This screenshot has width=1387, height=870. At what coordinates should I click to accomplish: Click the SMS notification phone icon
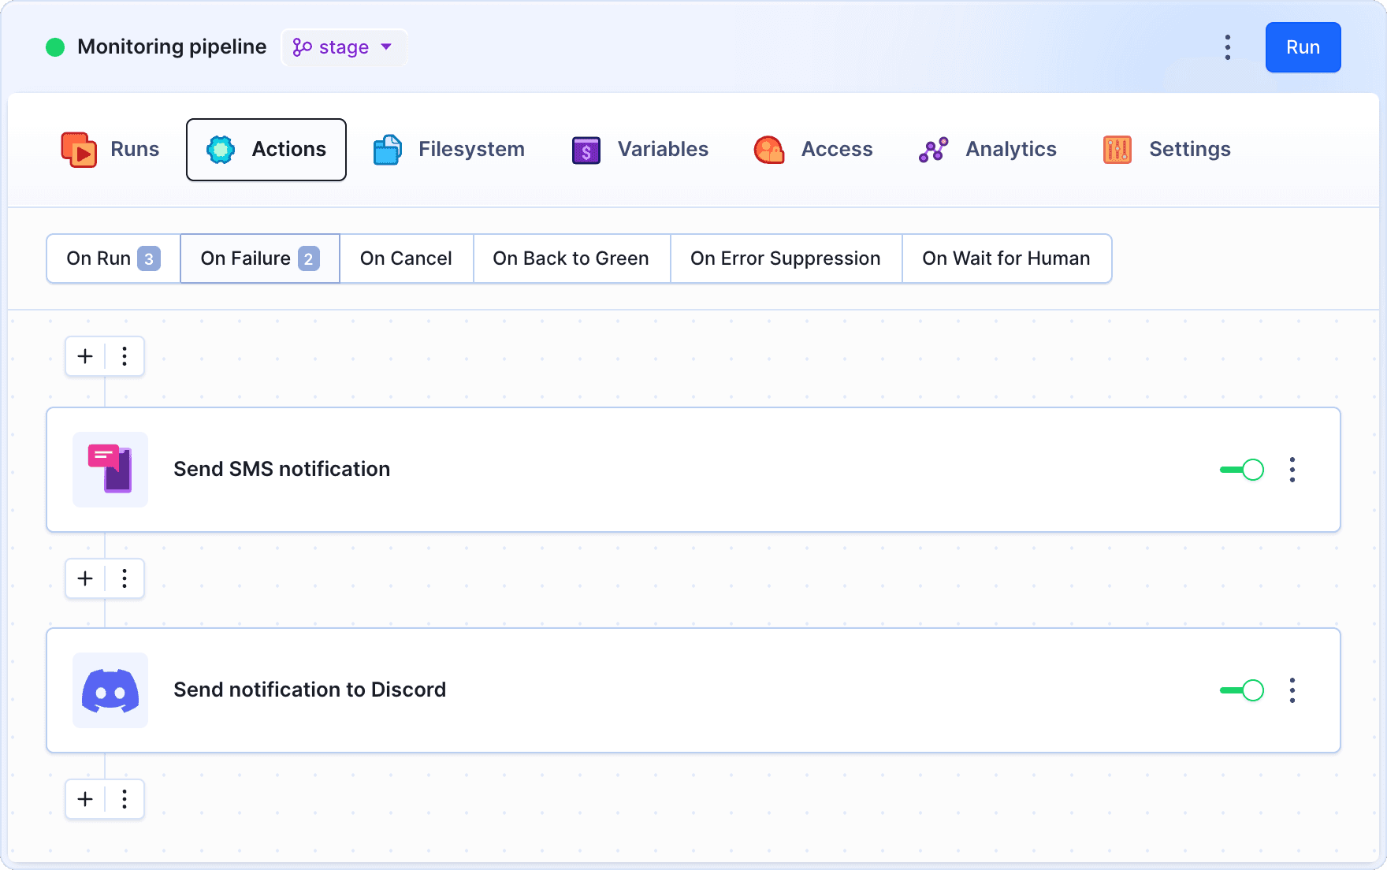pos(110,470)
